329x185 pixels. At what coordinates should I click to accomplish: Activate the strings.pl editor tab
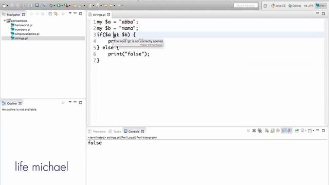(99, 14)
